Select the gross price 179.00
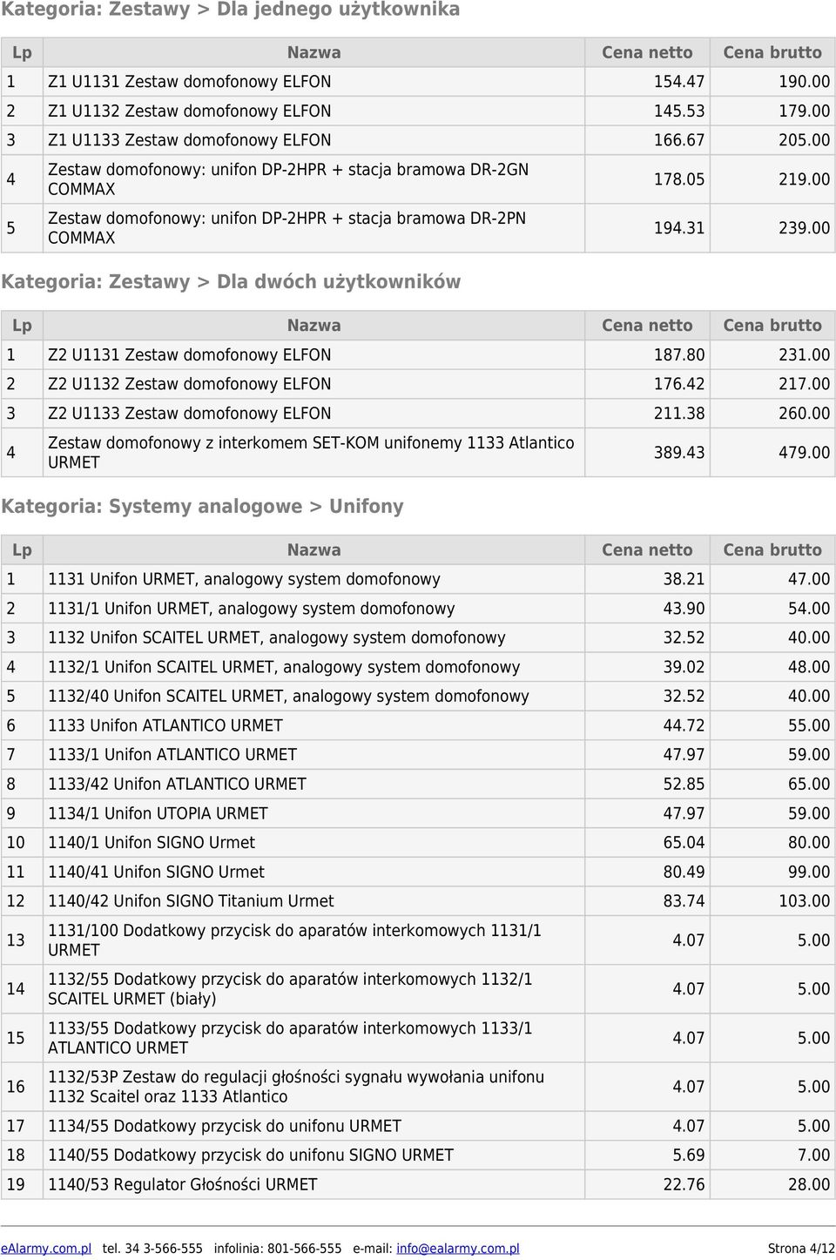Screen dimensions: 836x1260 click(804, 111)
